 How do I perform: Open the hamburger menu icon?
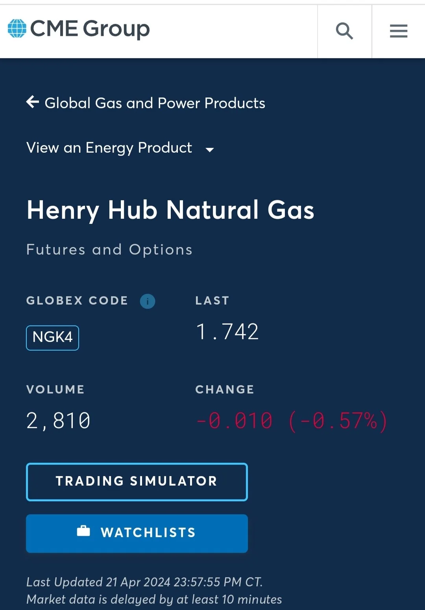click(x=399, y=31)
